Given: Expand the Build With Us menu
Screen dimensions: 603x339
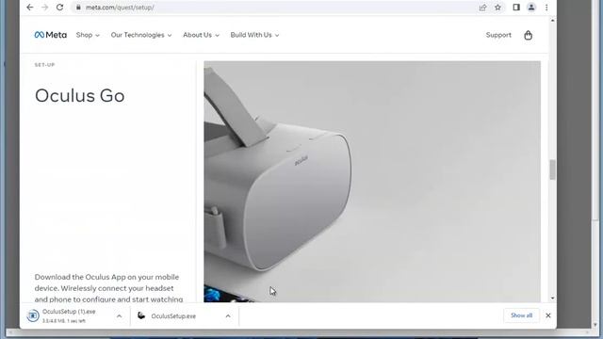Looking at the screenshot, I should click(254, 35).
